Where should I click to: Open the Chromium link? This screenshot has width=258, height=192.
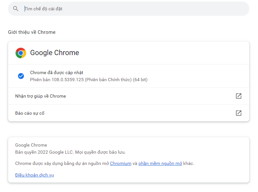[x=121, y=163]
